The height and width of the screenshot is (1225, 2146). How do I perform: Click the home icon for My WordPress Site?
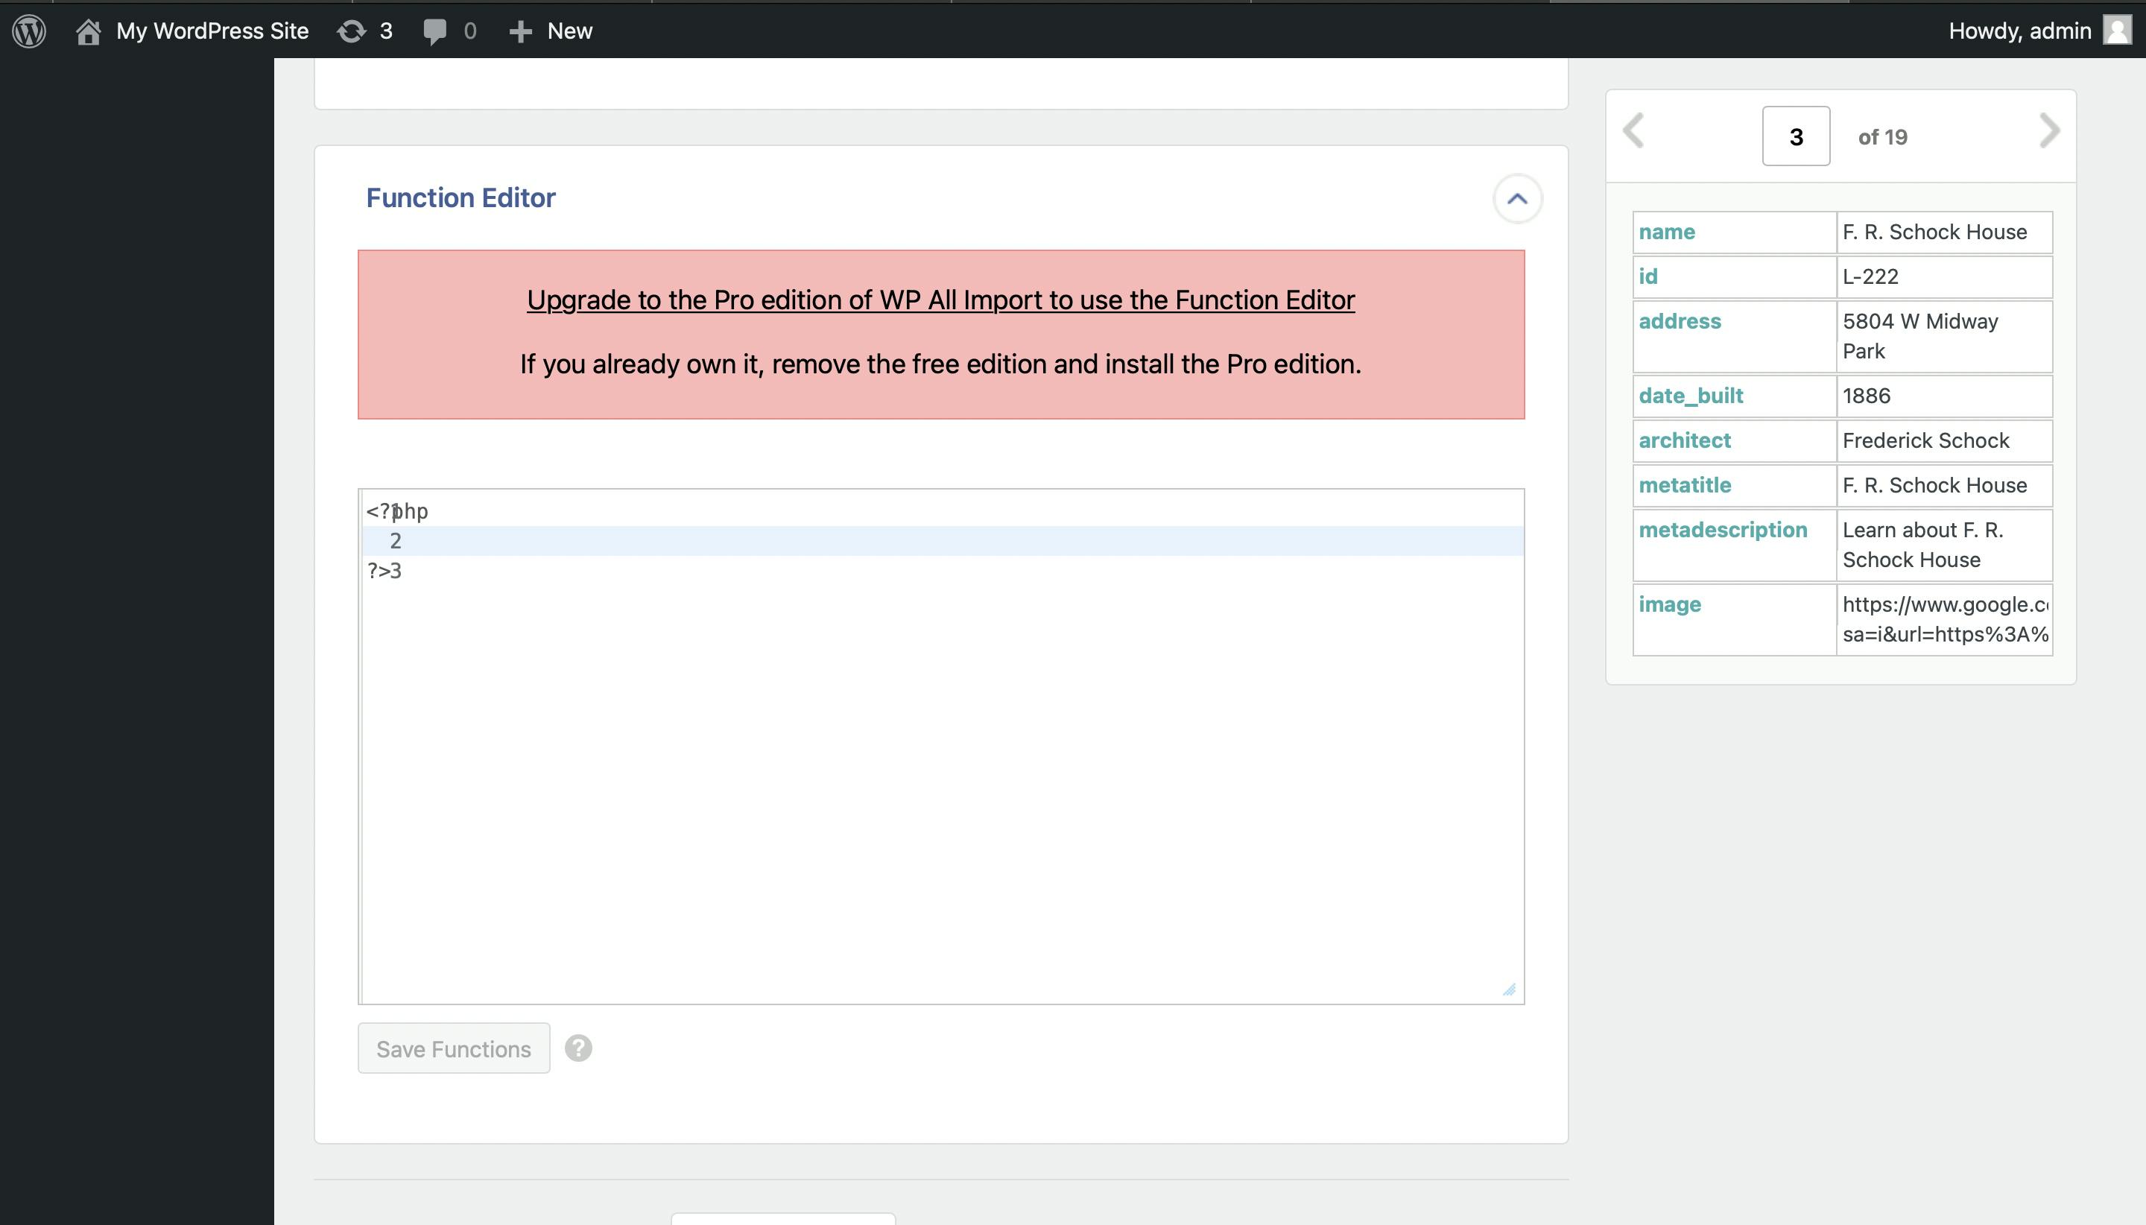(x=87, y=31)
